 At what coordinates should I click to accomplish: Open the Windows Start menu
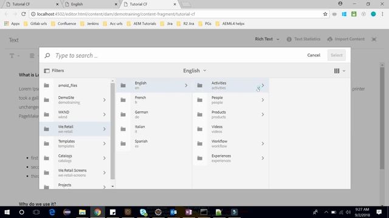(7, 212)
